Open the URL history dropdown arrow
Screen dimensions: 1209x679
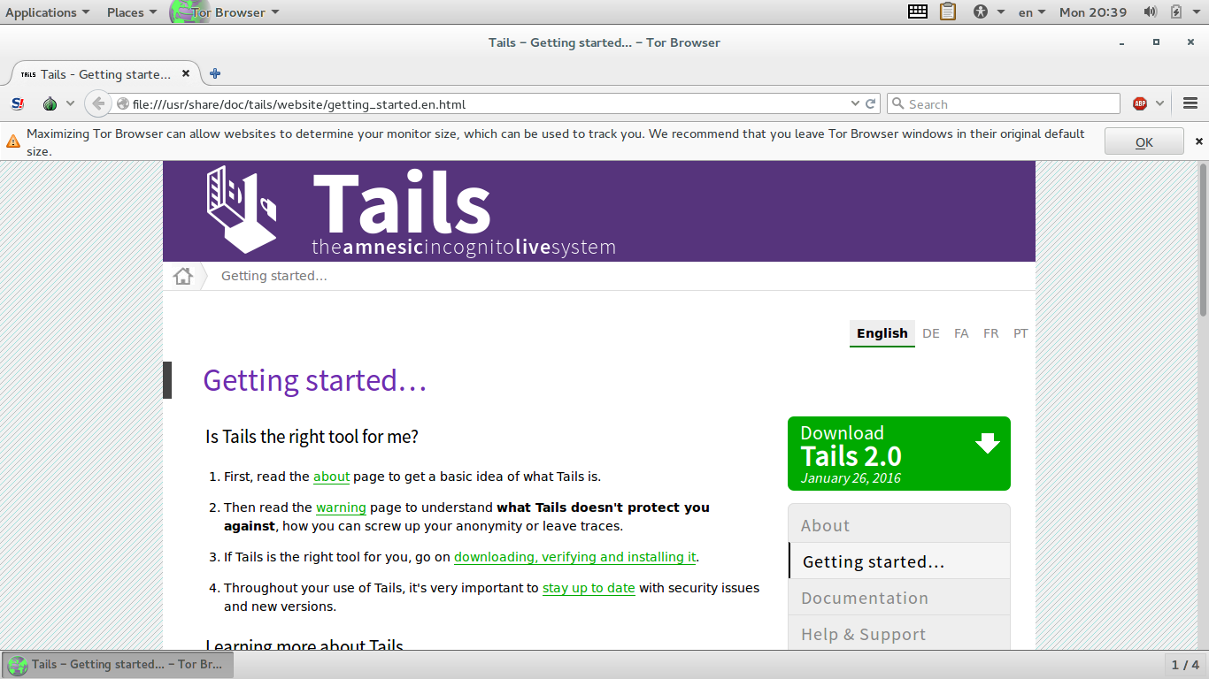[855, 103]
